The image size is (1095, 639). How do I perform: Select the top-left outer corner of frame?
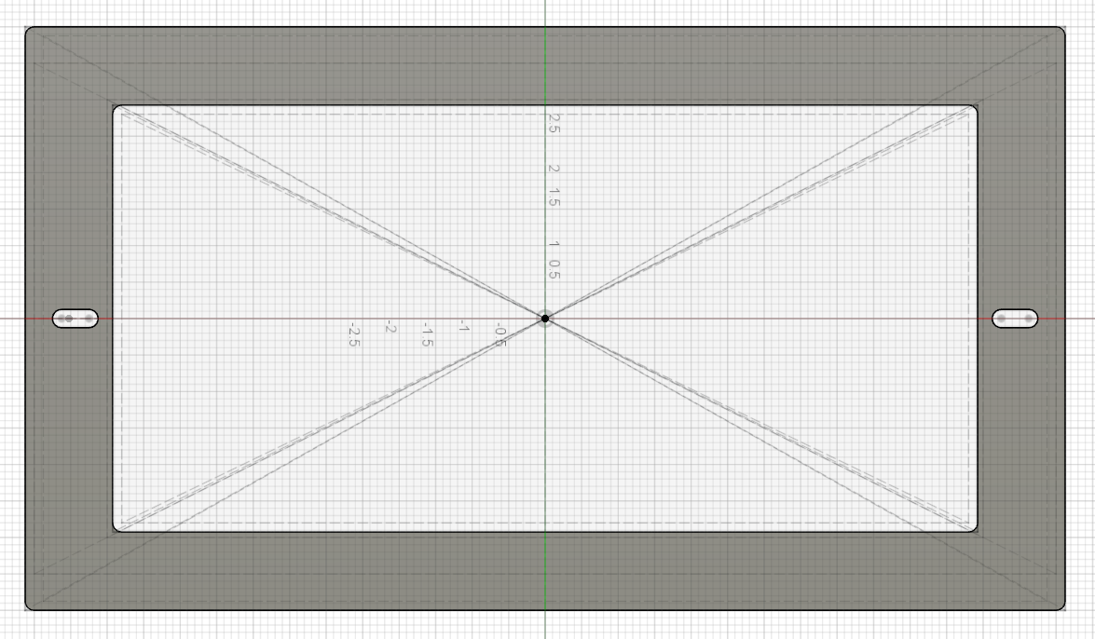point(28,30)
